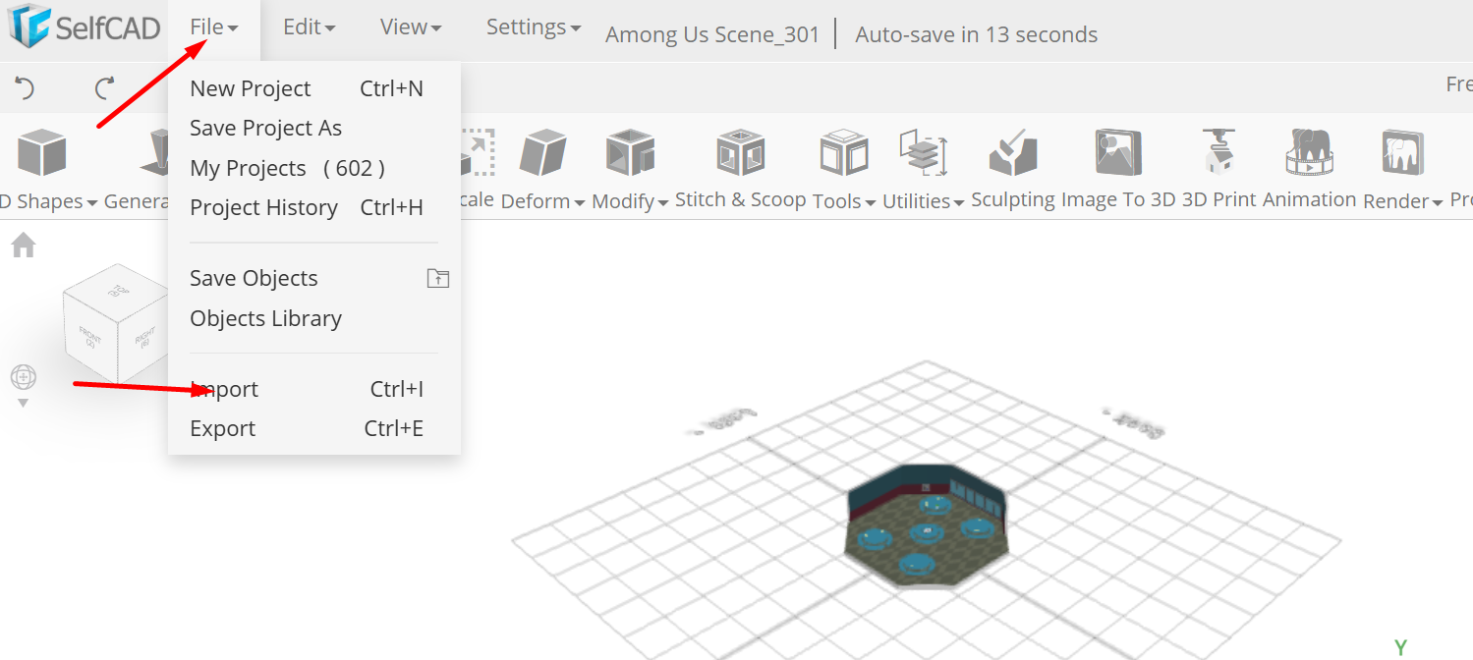Click the Utilities icon

tap(923, 152)
